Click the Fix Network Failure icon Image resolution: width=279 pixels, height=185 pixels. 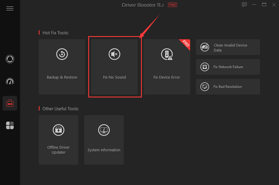point(205,67)
